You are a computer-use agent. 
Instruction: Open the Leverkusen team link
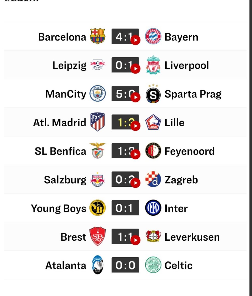click(x=192, y=237)
